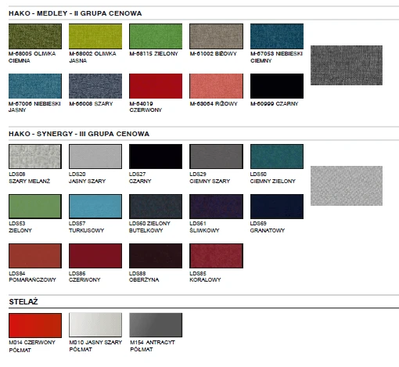
Task: Click the M-61002 Beżowy fabric swatch
Action: point(216,36)
